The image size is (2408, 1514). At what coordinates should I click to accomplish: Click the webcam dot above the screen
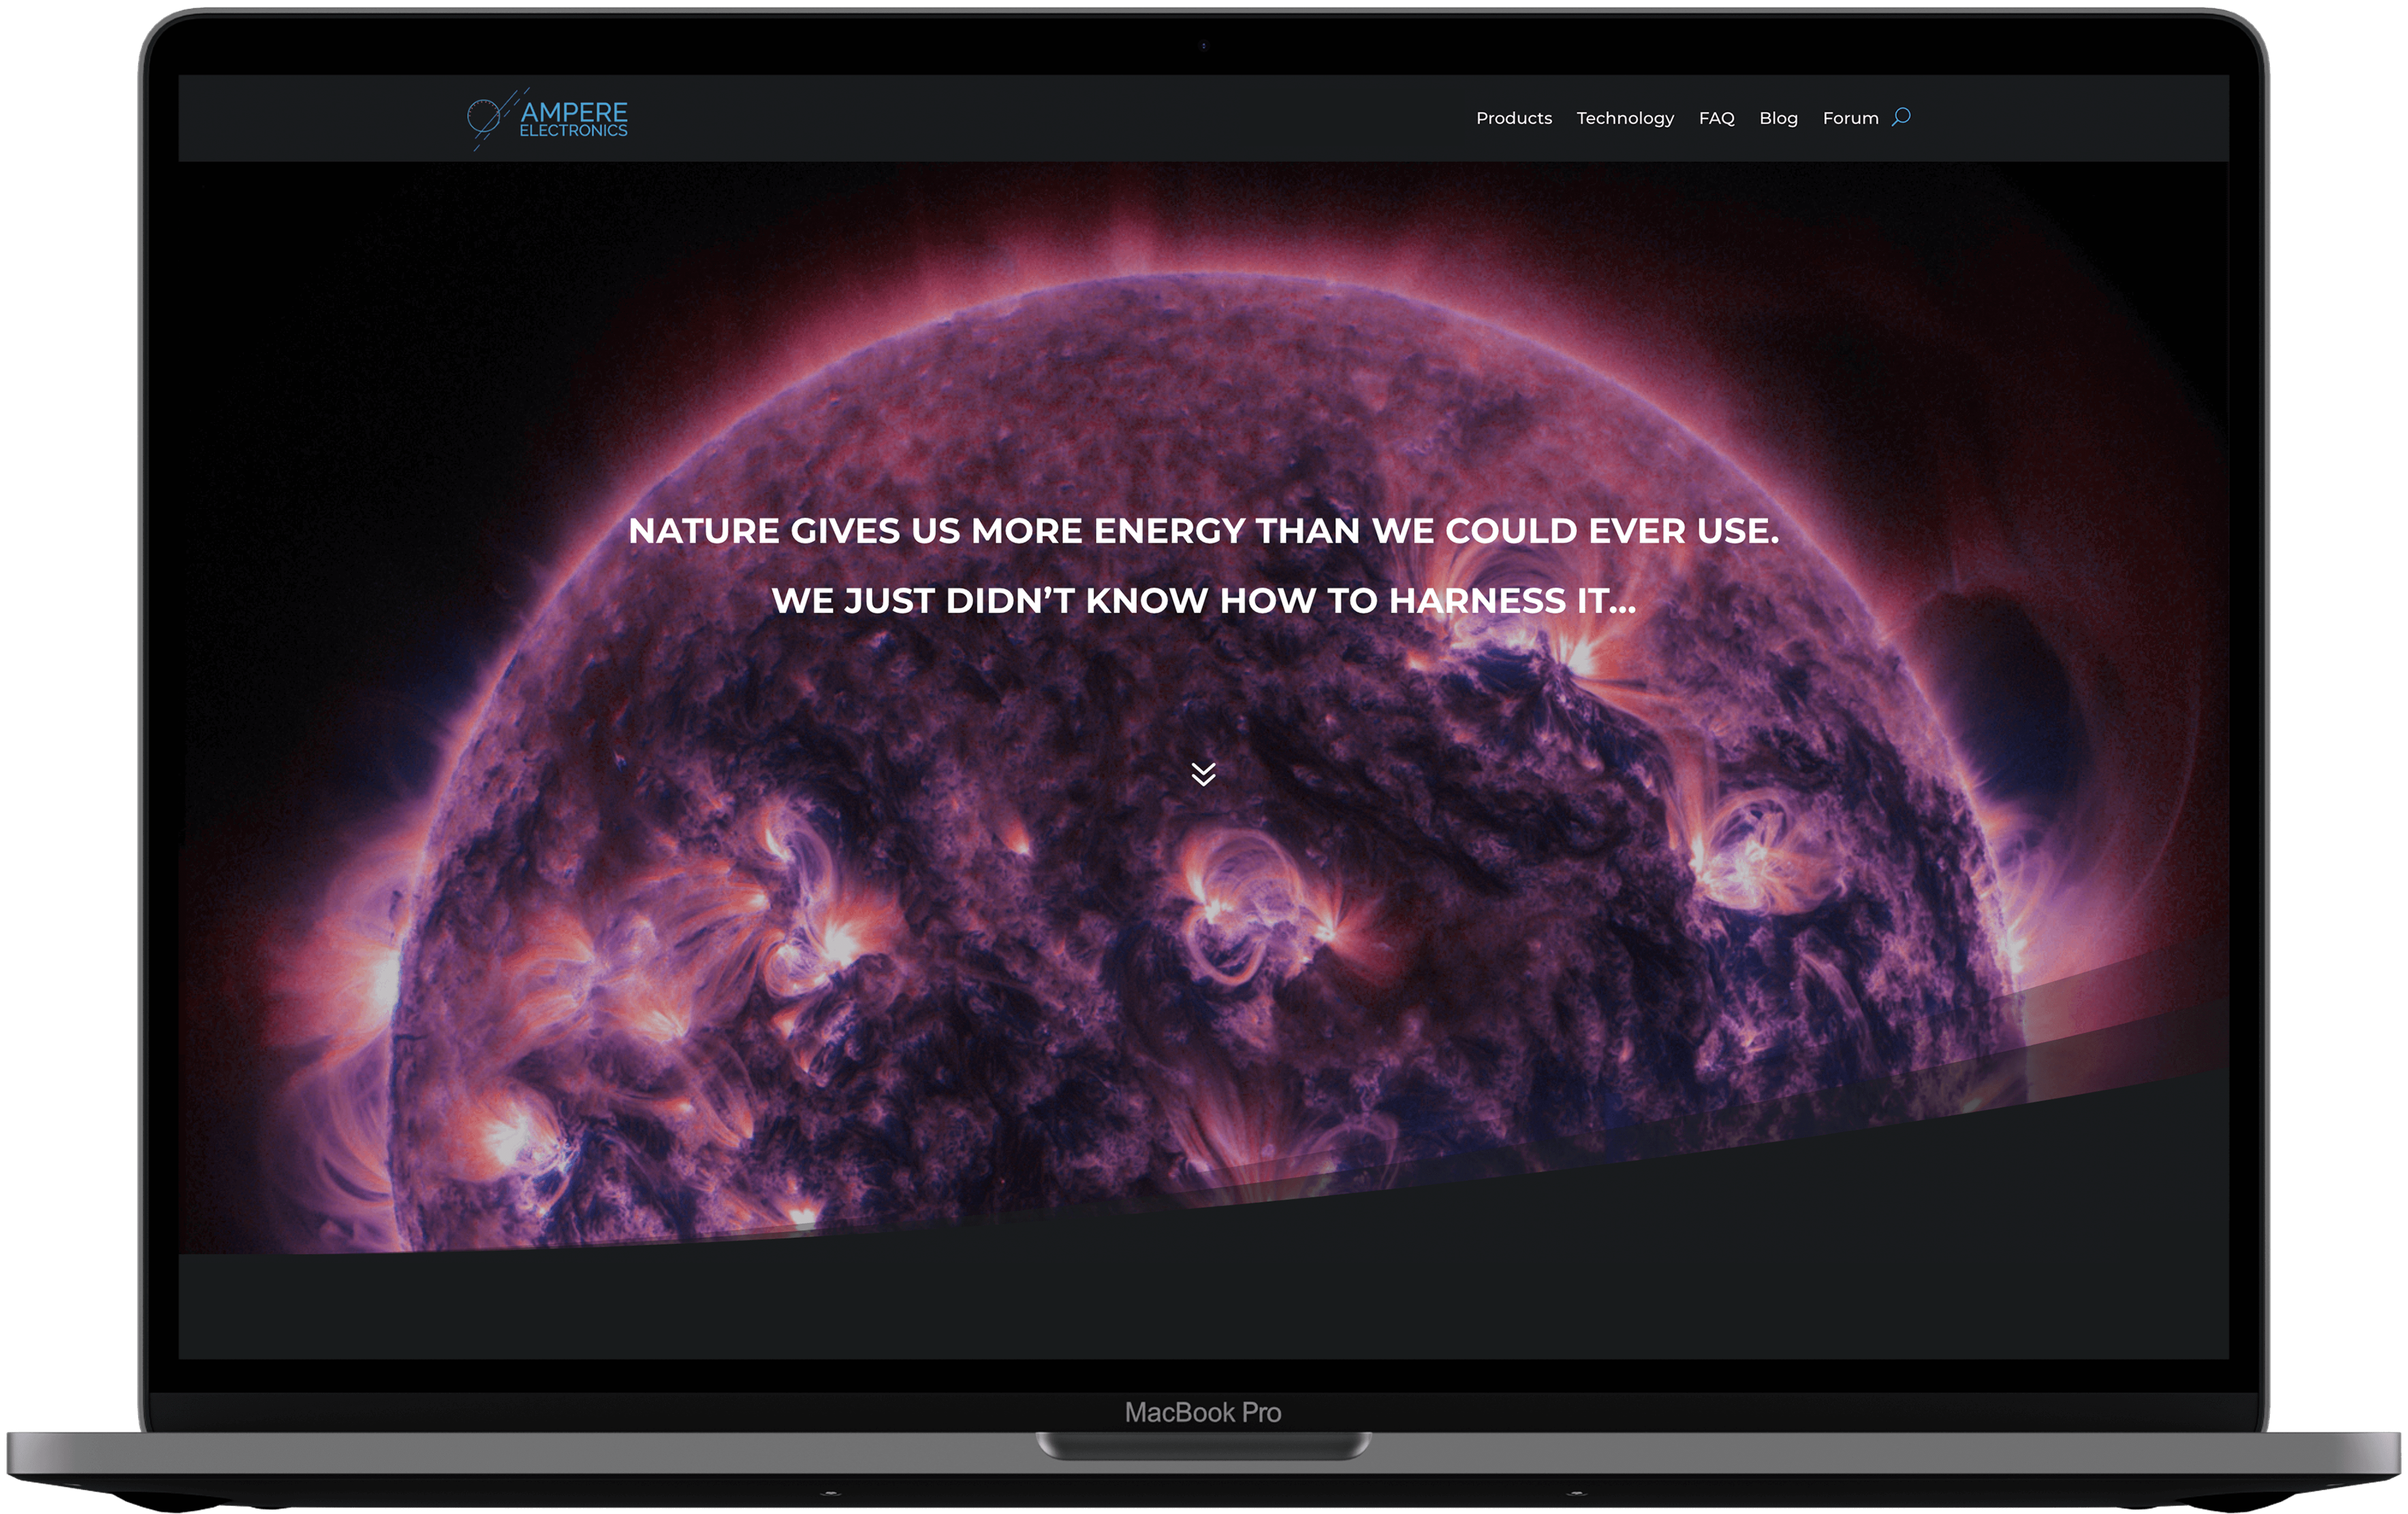tap(1203, 45)
